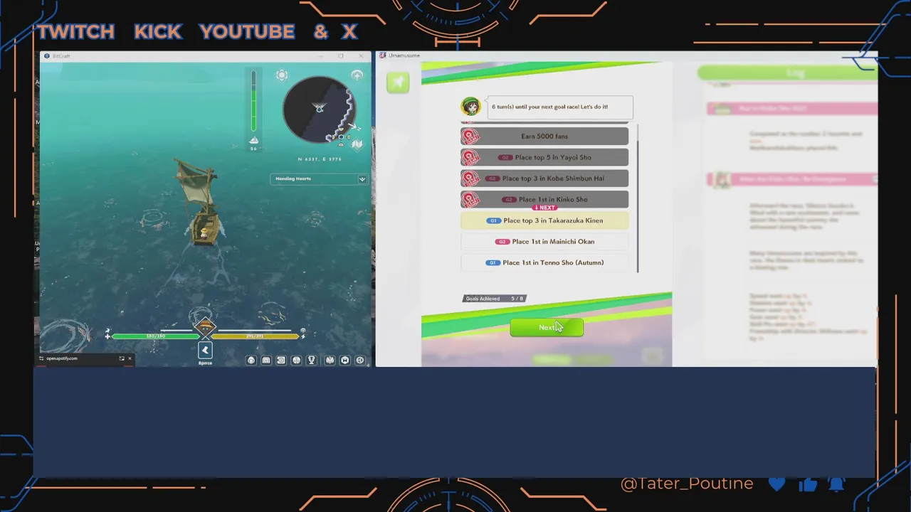This screenshot has width=911, height=512.
Task: Click the BitCraft window title
Action: (x=61, y=56)
